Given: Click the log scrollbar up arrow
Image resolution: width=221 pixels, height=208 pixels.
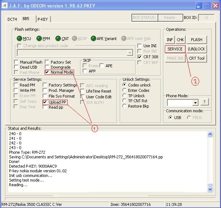Looking at the screenshot, I should pyautogui.click(x=210, y=134).
